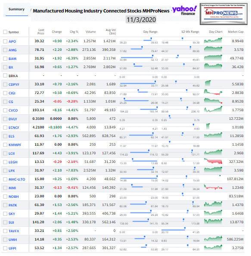The height and width of the screenshot is (256, 251).
Task: Open the AMG day chart sparkline
Action: coord(213,49)
